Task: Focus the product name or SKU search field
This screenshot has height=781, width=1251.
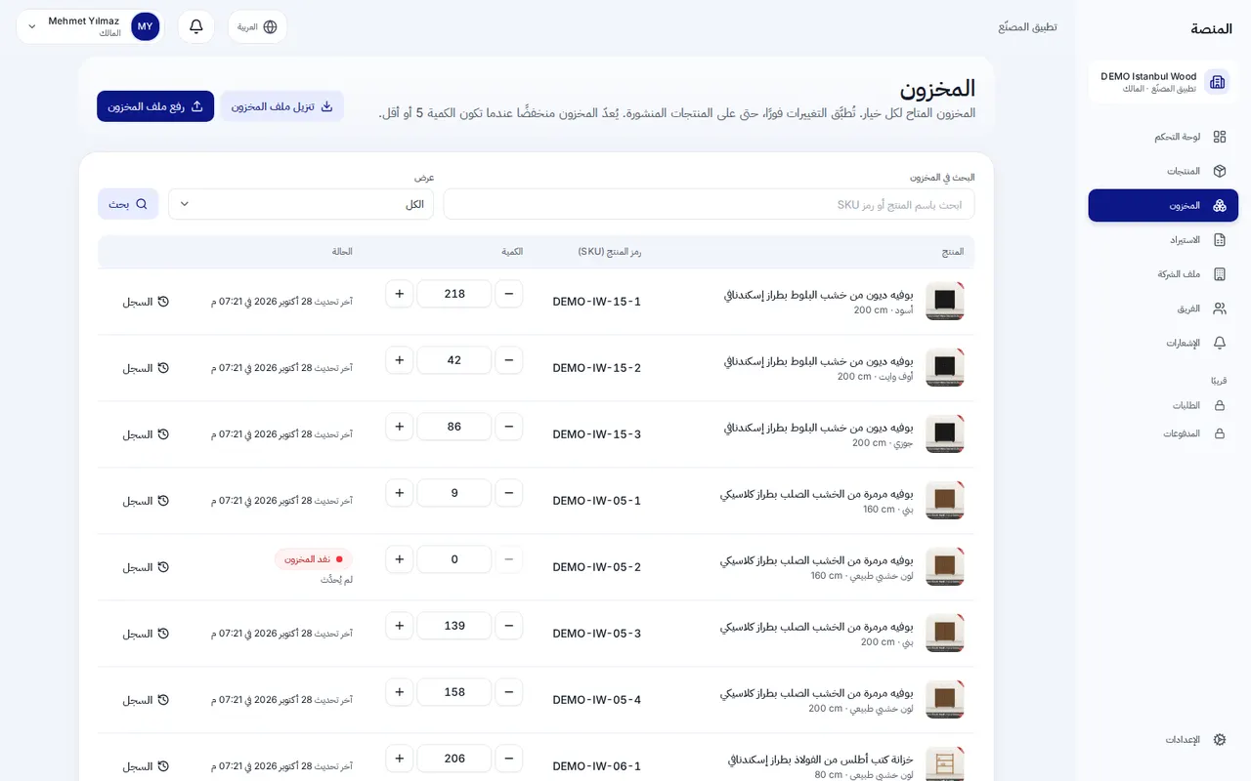Action: pyautogui.click(x=710, y=204)
